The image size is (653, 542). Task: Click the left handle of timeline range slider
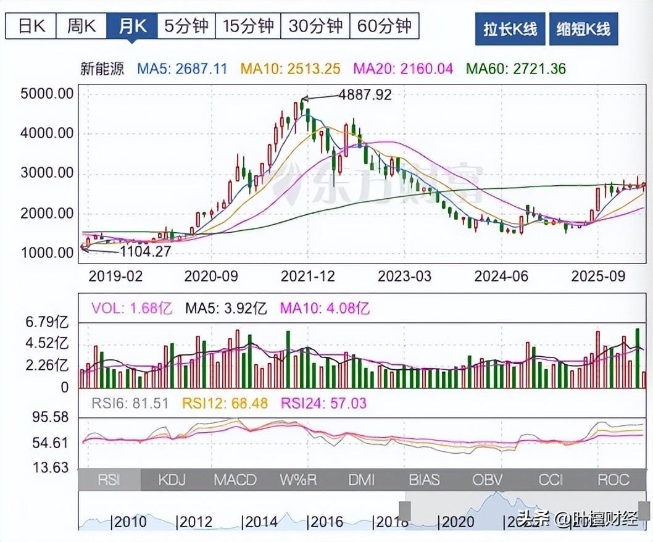[x=405, y=511]
